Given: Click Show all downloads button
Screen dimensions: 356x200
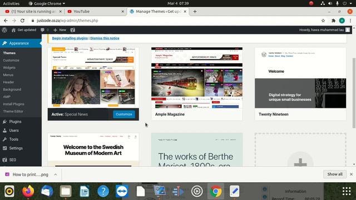Looking at the screenshot, I should coord(335,174).
